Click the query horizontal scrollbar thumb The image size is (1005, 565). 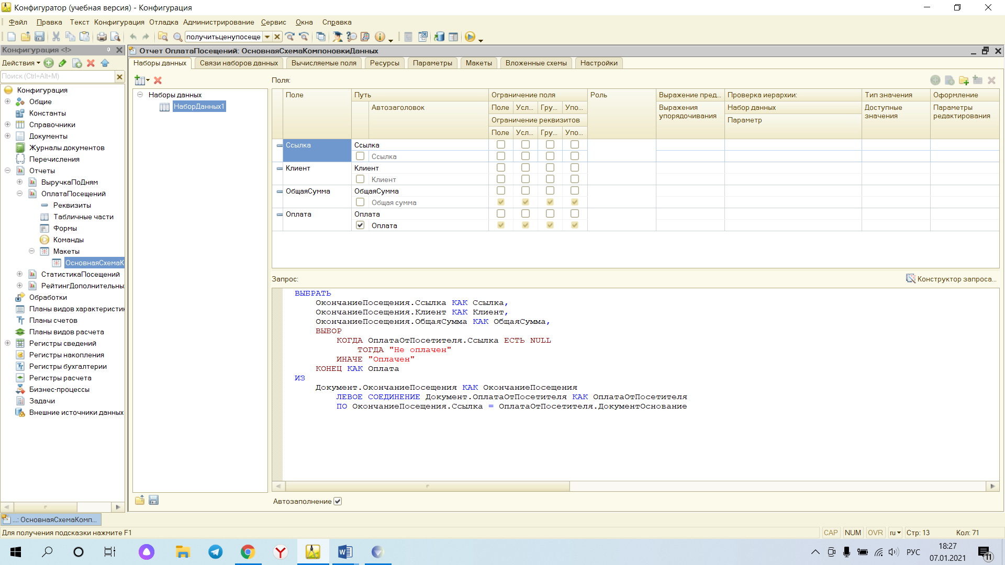coord(427,486)
